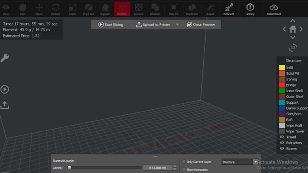The image size is (308, 173).
Task: Click the Duplicate tool
Action: [x=192, y=9]
